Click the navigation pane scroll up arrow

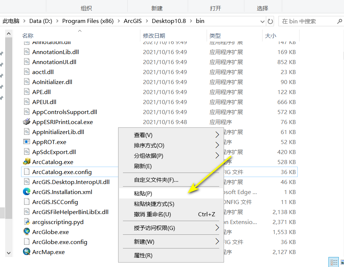click(x=9, y=34)
